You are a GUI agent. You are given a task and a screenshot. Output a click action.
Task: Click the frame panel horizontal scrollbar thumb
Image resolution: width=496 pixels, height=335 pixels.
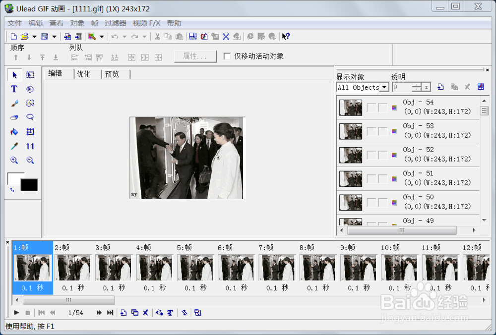[68, 300]
